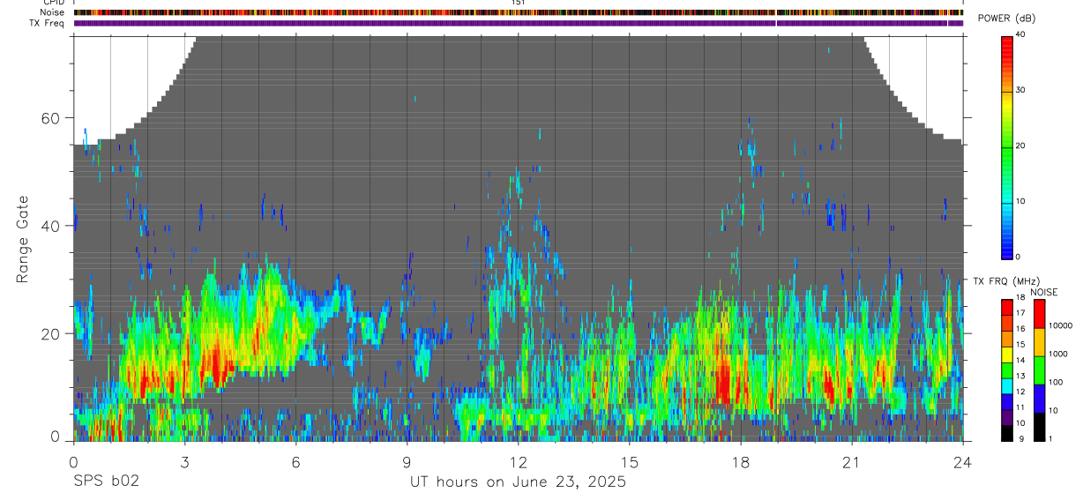Click the SPS b02 label
Image resolution: width=1083 pixels, height=500 pixels.
click(106, 481)
